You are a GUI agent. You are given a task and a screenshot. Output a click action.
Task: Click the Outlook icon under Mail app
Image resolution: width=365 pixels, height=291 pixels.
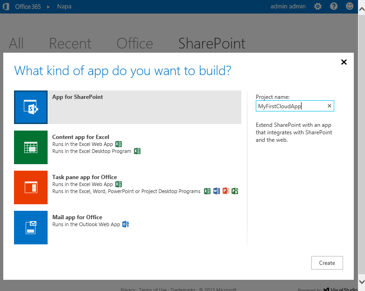126,224
